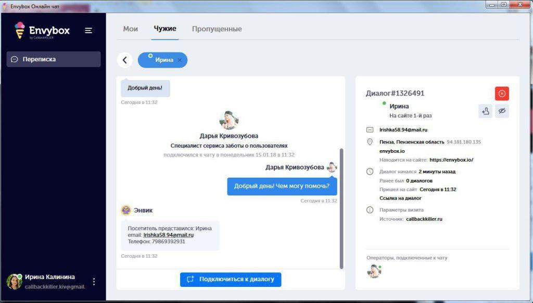Click the Добрый день! Чем могу помочь? message
Screen dimensions: 533x303
pyautogui.click(x=282, y=186)
